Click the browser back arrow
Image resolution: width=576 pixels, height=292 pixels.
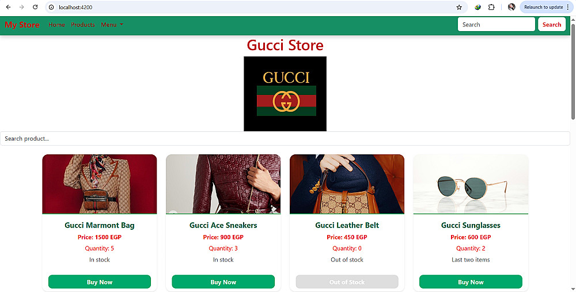pos(8,7)
